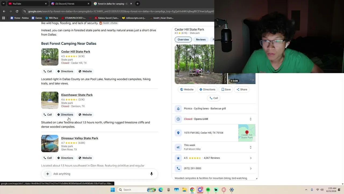Visit the Eisenhower State Park website

(85, 115)
